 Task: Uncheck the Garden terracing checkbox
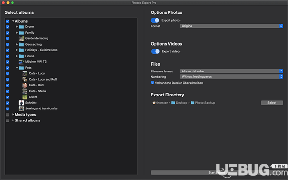tap(8, 39)
